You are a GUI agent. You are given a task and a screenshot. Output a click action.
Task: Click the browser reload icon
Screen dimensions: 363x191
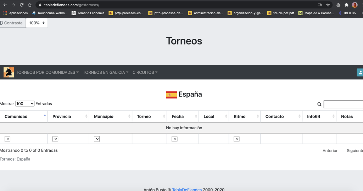point(22,5)
